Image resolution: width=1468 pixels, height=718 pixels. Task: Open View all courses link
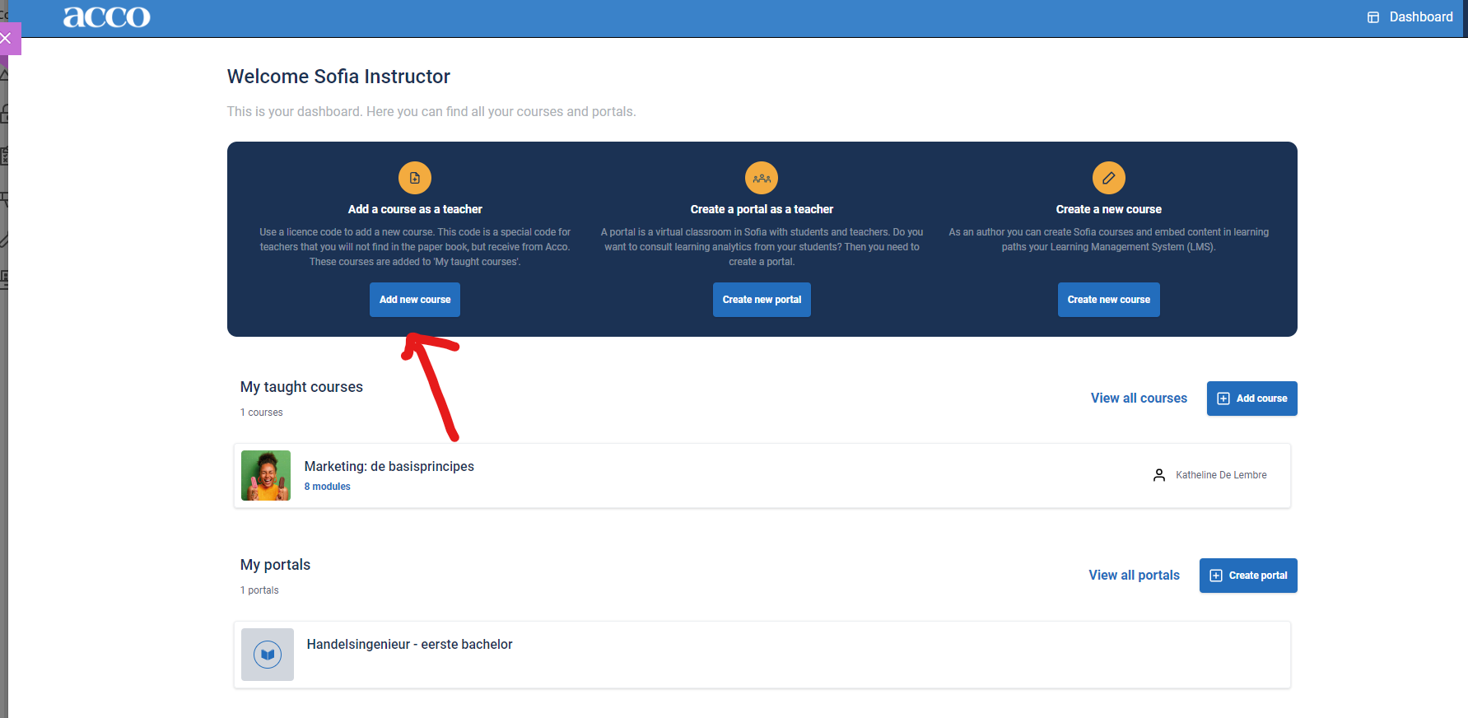click(1139, 399)
